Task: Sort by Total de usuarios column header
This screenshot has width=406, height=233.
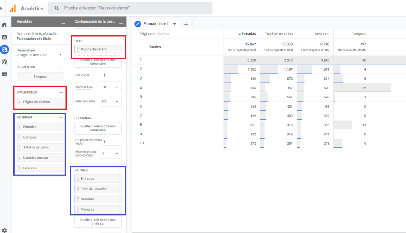Action: tap(279, 34)
